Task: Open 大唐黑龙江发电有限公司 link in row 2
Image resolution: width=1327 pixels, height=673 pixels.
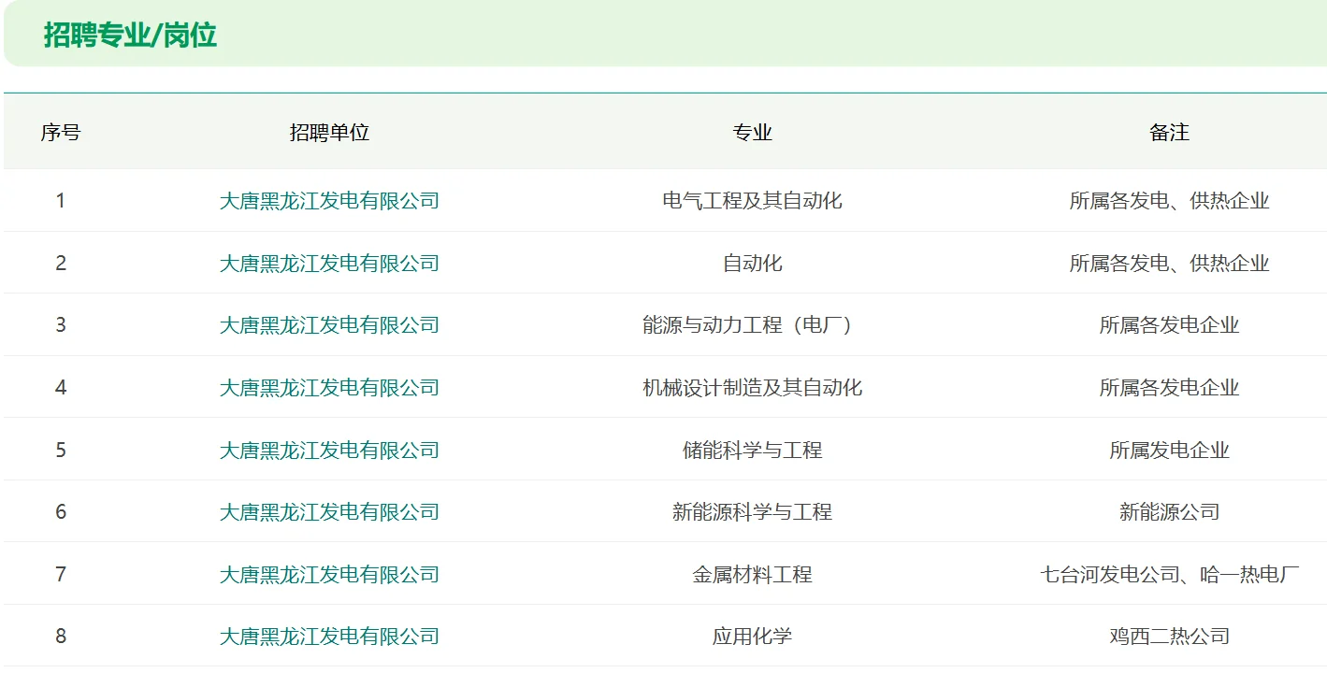Action: tap(329, 263)
